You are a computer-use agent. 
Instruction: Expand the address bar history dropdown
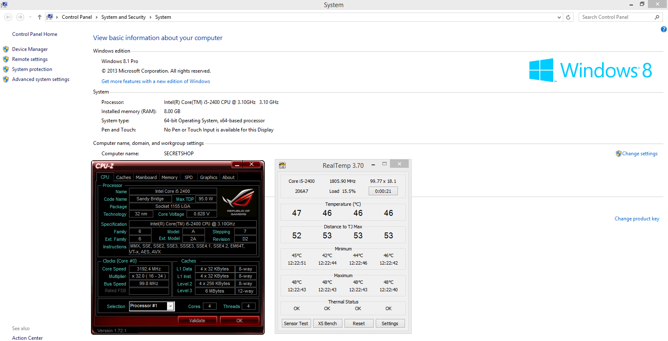pos(559,17)
